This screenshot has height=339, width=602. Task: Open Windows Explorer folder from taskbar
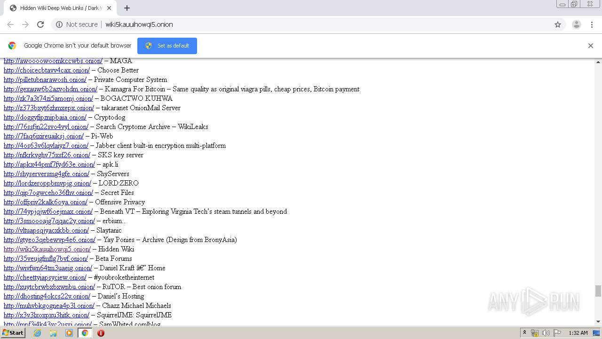pyautogui.click(x=53, y=333)
